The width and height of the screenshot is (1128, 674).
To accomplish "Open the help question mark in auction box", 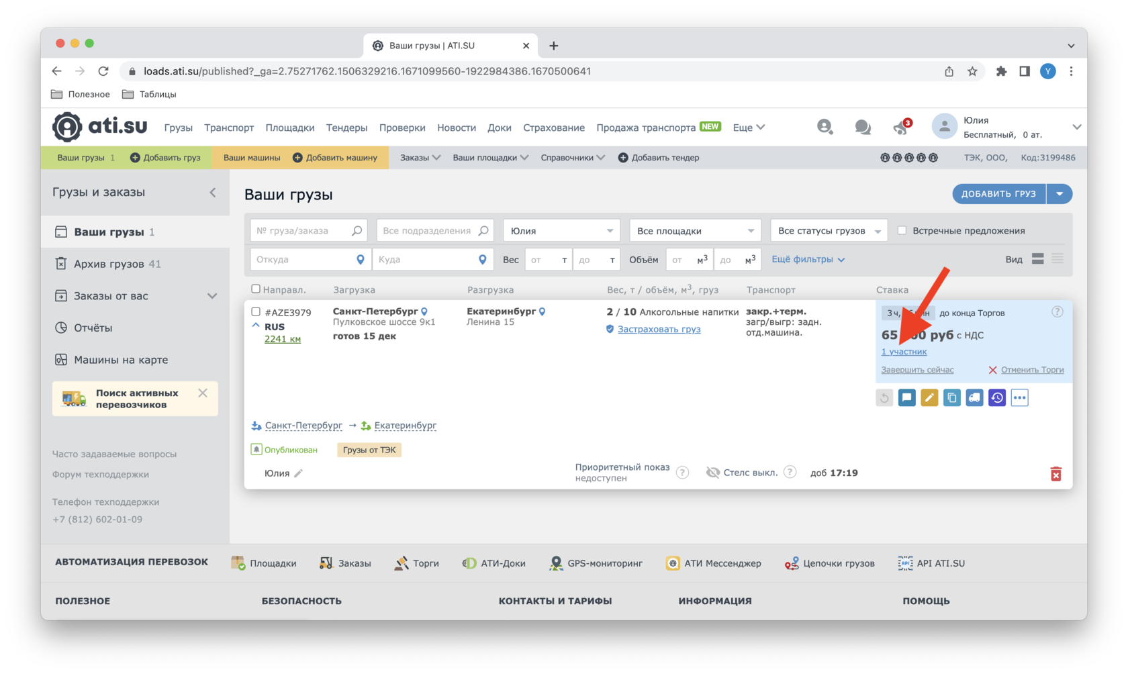I will click(x=1057, y=311).
